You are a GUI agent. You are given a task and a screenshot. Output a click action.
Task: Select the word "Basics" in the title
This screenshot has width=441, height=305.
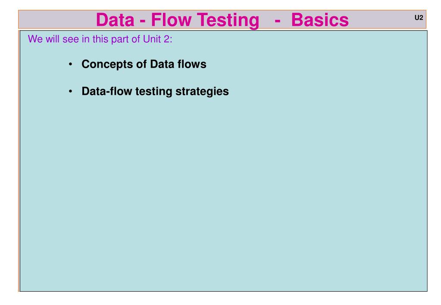tap(320, 20)
